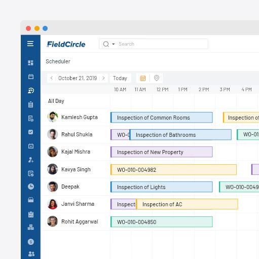Open Inspection of Common Rooms task
This screenshot has width=259, height=259.
[162, 118]
